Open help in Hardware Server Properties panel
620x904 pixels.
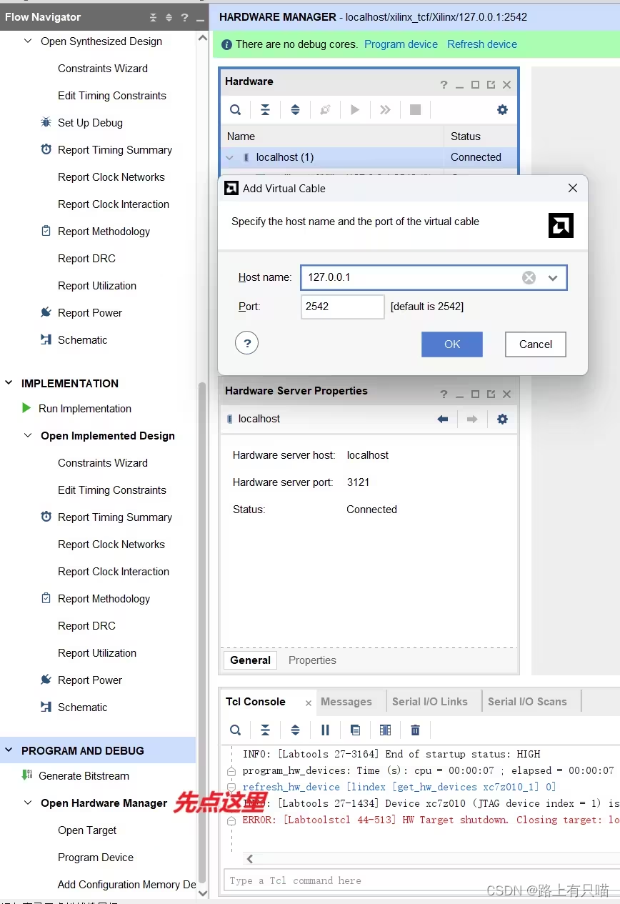444,394
